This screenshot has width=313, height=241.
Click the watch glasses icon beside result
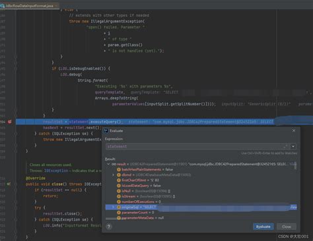point(114,164)
